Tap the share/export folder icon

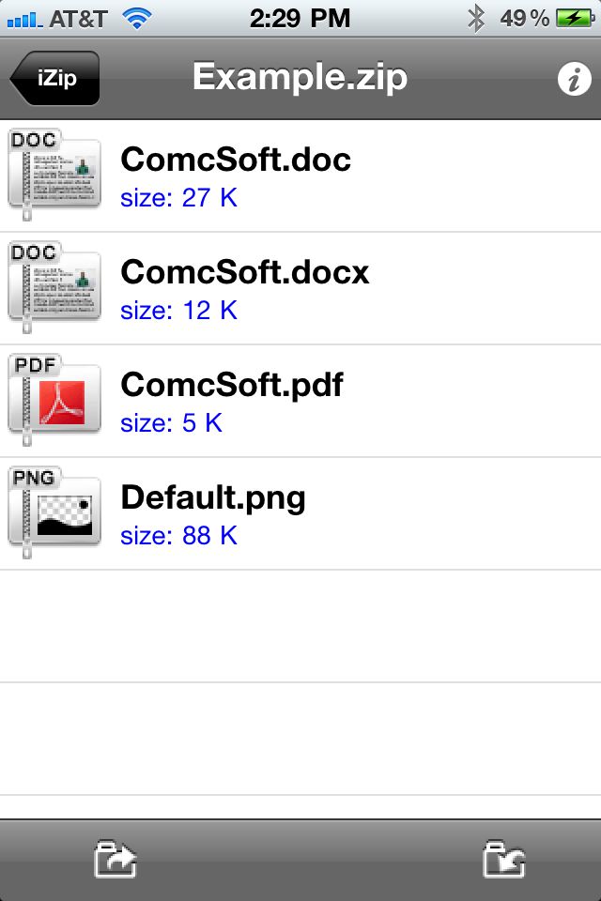tap(115, 859)
